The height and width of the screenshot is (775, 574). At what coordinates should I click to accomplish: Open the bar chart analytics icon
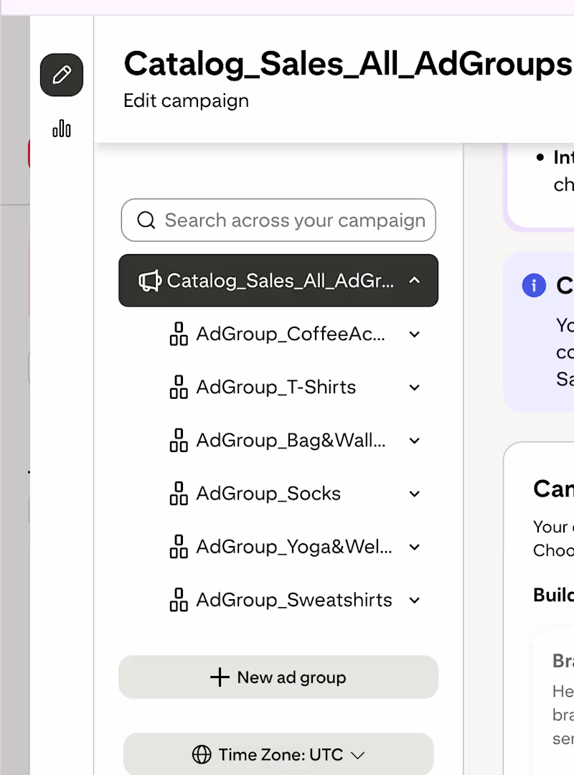click(x=61, y=128)
